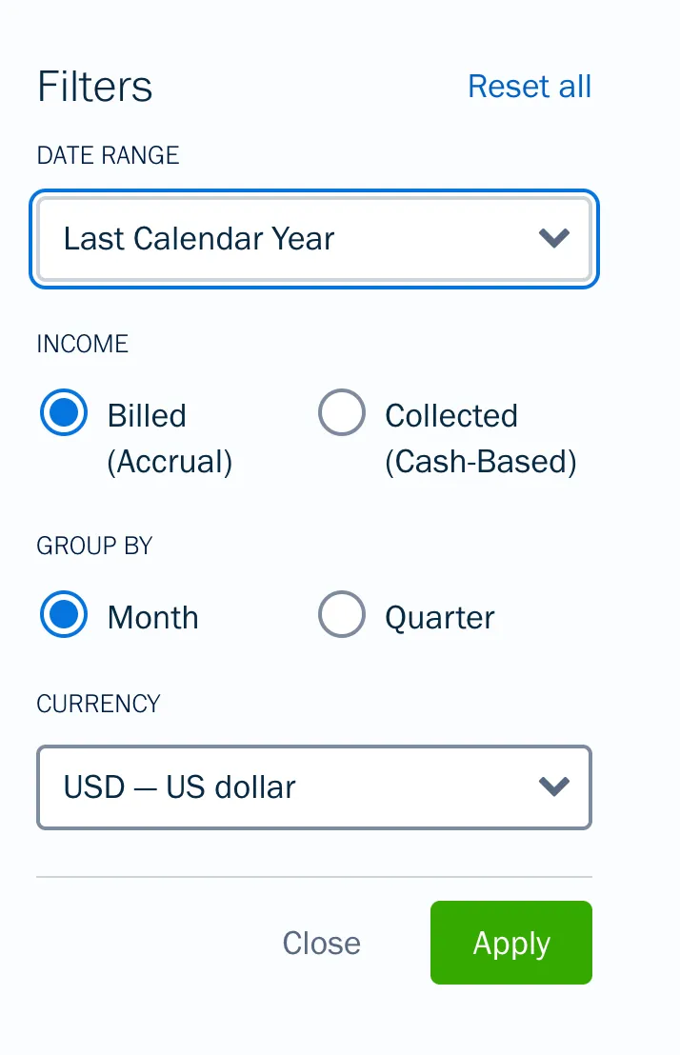The height and width of the screenshot is (1055, 680).
Task: Click the Quarter option label text
Action: (x=440, y=617)
